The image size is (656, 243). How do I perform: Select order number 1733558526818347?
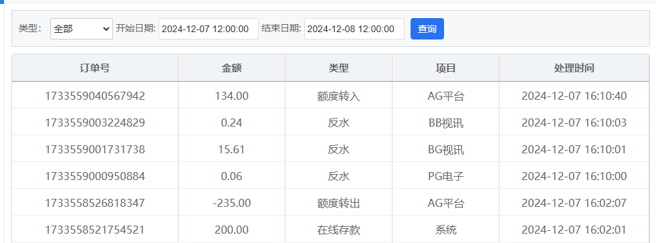coord(95,204)
